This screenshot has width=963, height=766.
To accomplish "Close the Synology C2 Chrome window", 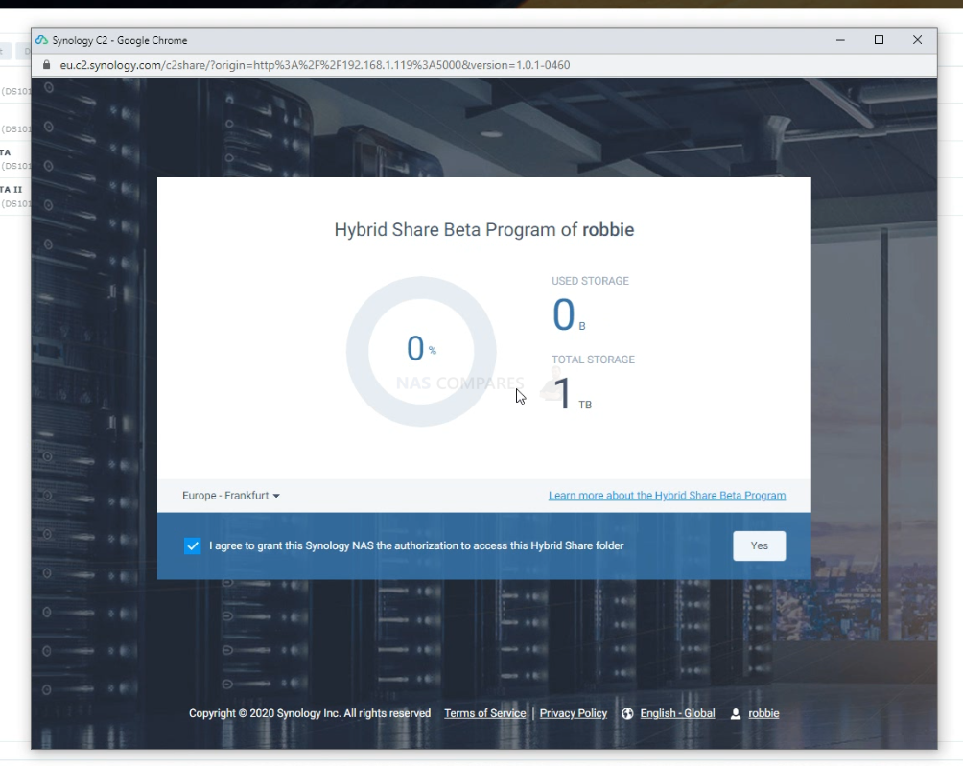I will [x=918, y=40].
